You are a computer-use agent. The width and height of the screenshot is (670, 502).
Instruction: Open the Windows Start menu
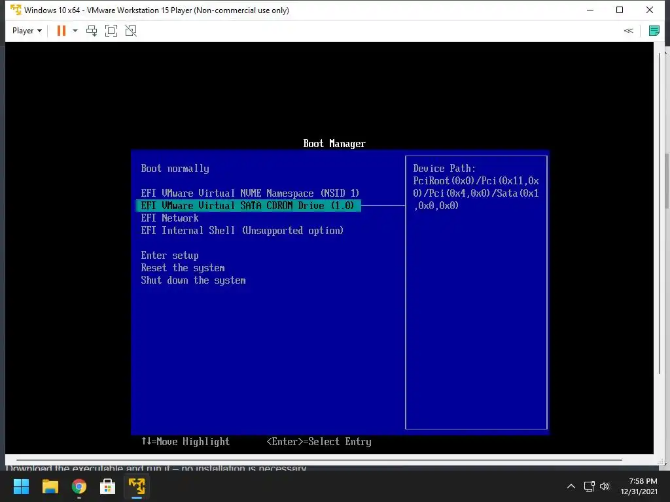coord(21,486)
